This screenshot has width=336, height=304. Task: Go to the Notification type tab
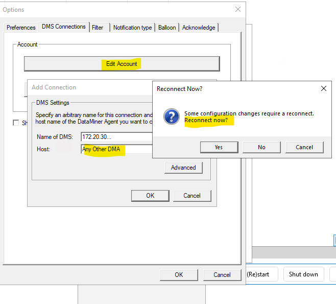132,28
